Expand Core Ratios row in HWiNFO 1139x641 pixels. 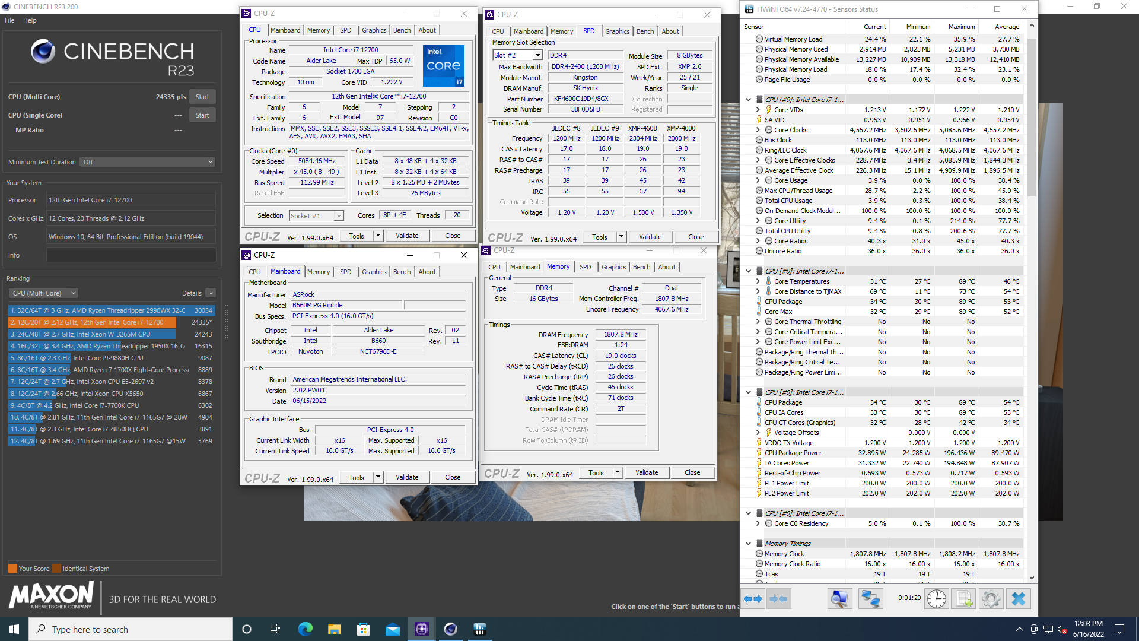click(758, 241)
